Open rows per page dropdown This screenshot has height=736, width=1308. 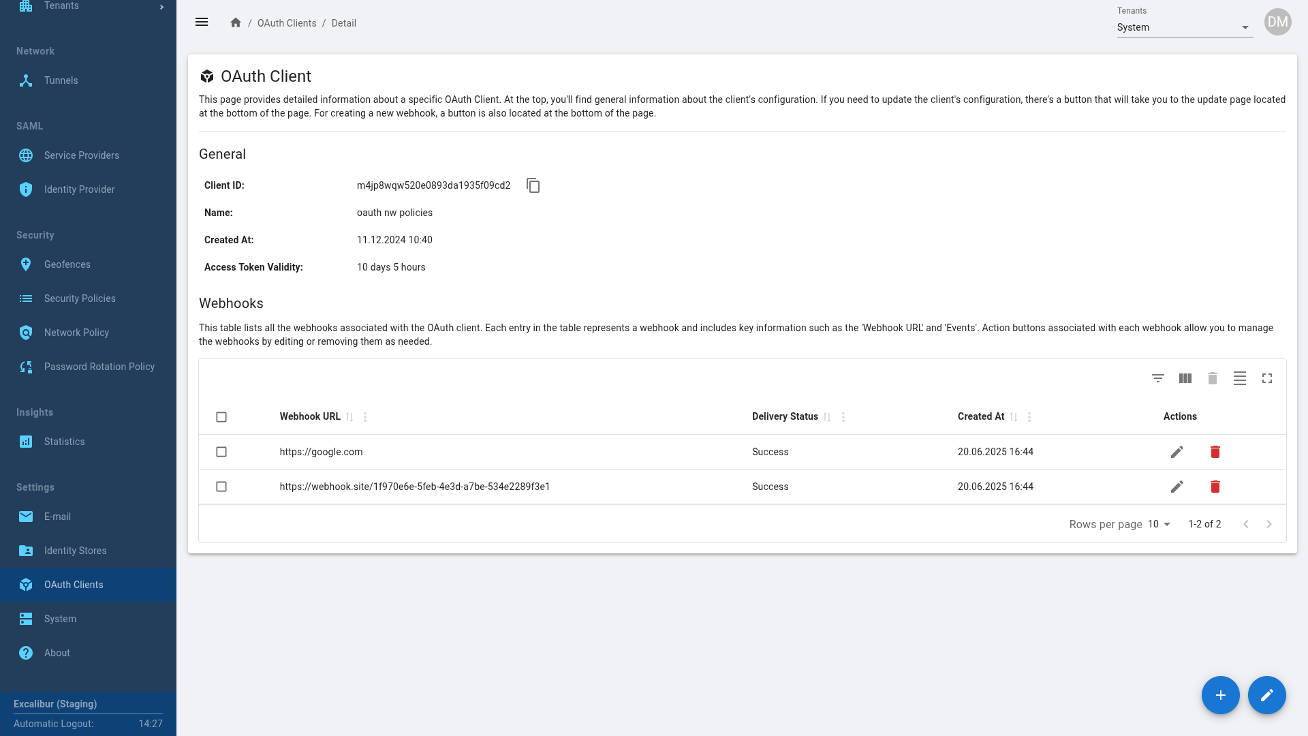tap(1159, 524)
